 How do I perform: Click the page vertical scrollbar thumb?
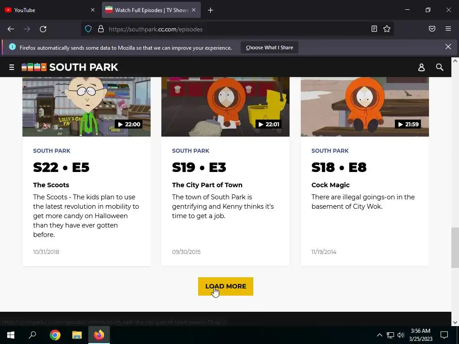coord(455,247)
